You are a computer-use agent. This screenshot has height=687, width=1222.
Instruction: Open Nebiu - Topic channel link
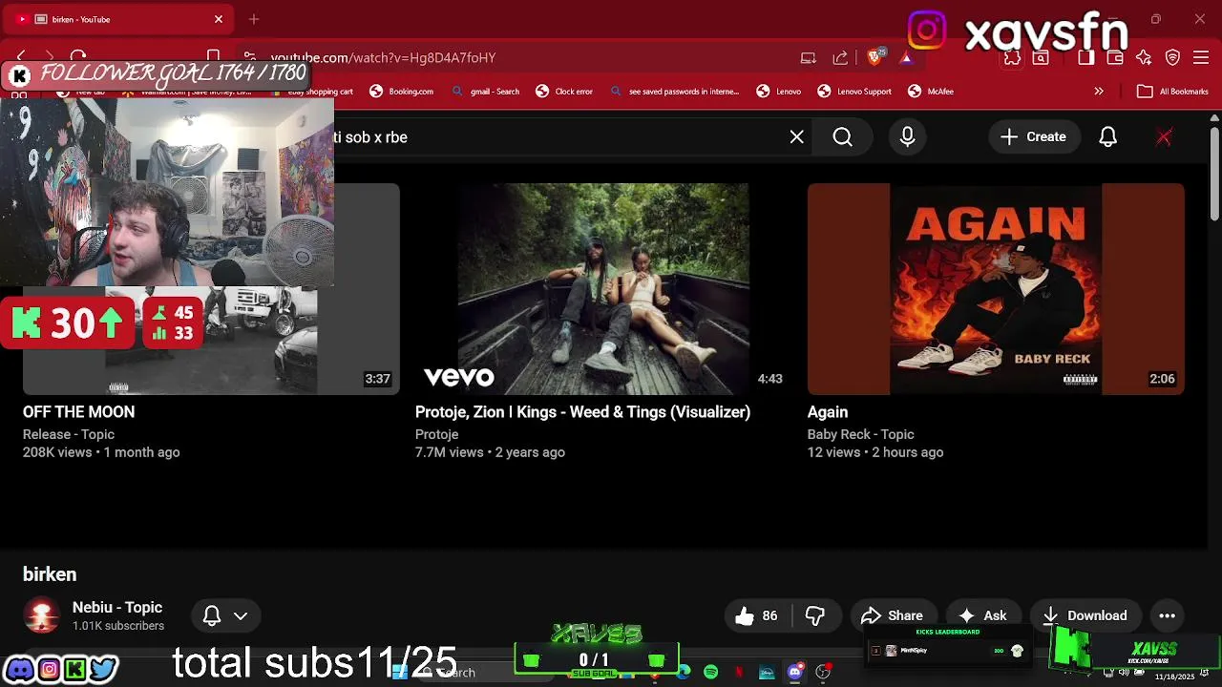click(x=117, y=608)
